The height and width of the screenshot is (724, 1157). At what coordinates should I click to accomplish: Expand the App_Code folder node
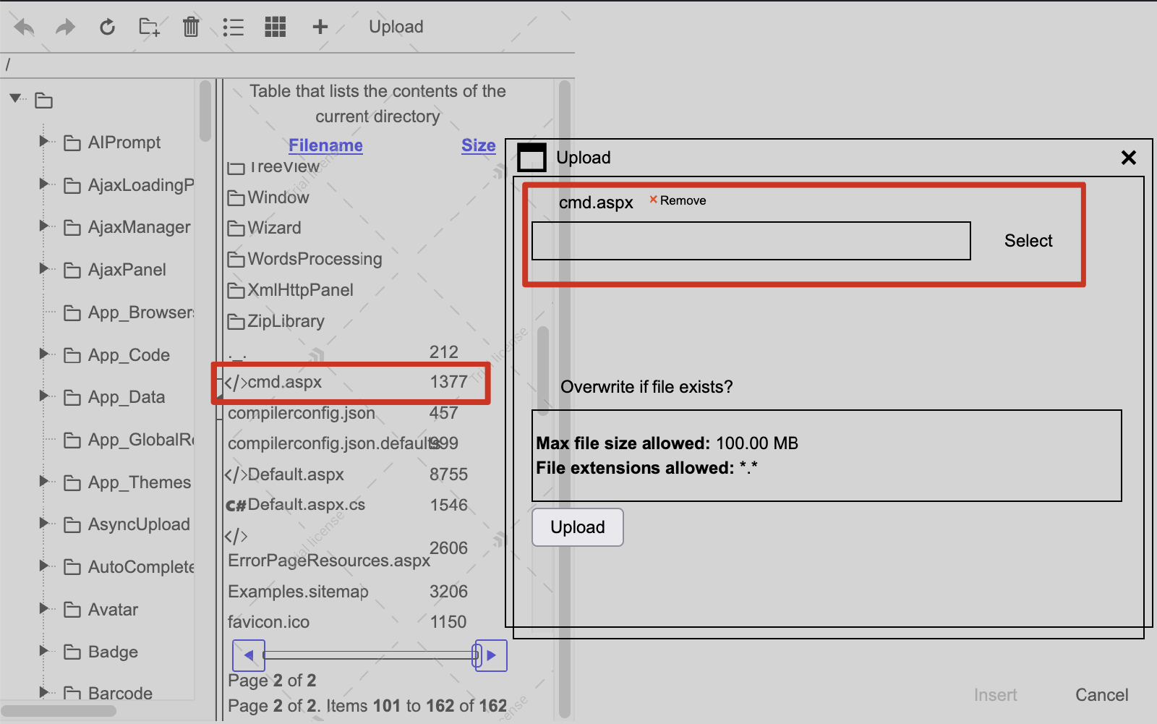(x=44, y=354)
